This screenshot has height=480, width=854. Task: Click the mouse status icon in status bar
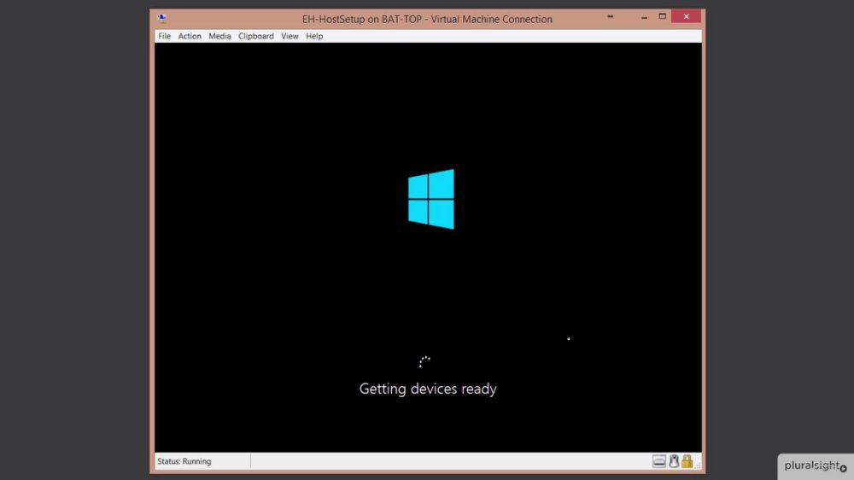click(x=675, y=461)
